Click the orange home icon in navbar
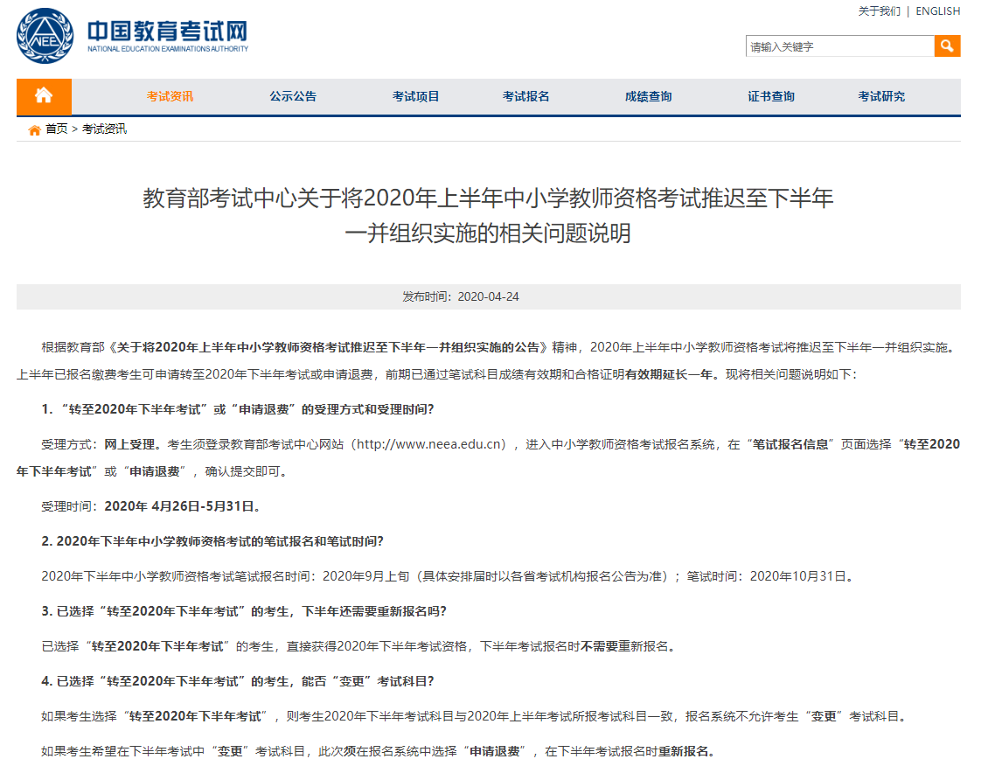Screen dimensions: 981x759 (44, 96)
